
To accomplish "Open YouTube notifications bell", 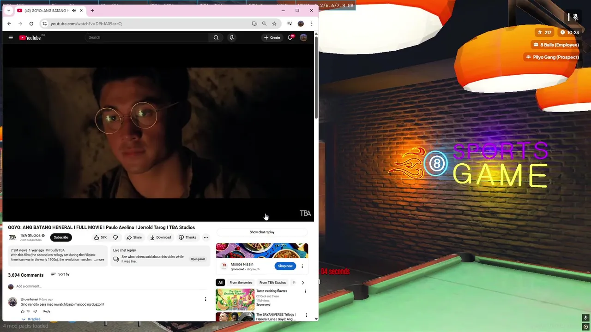I will (x=290, y=37).
